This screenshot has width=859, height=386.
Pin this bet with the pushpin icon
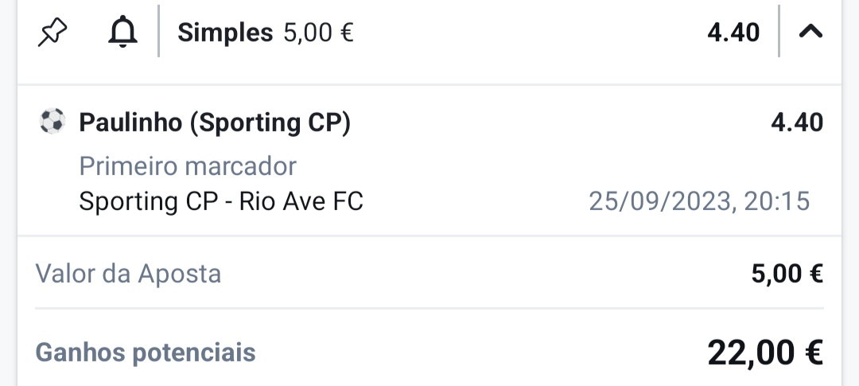52,33
